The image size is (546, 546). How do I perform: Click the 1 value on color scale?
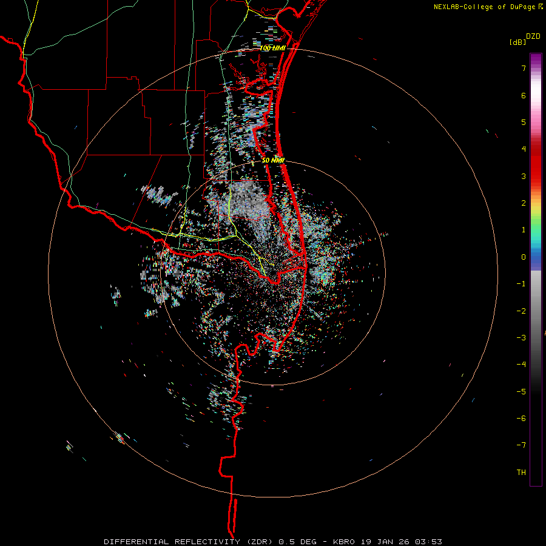[x=524, y=230]
